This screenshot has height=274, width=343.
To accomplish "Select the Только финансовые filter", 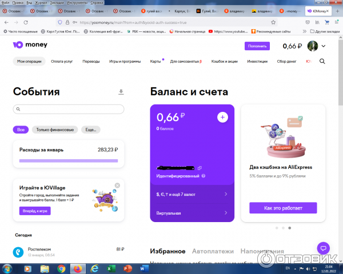I will (x=55, y=130).
